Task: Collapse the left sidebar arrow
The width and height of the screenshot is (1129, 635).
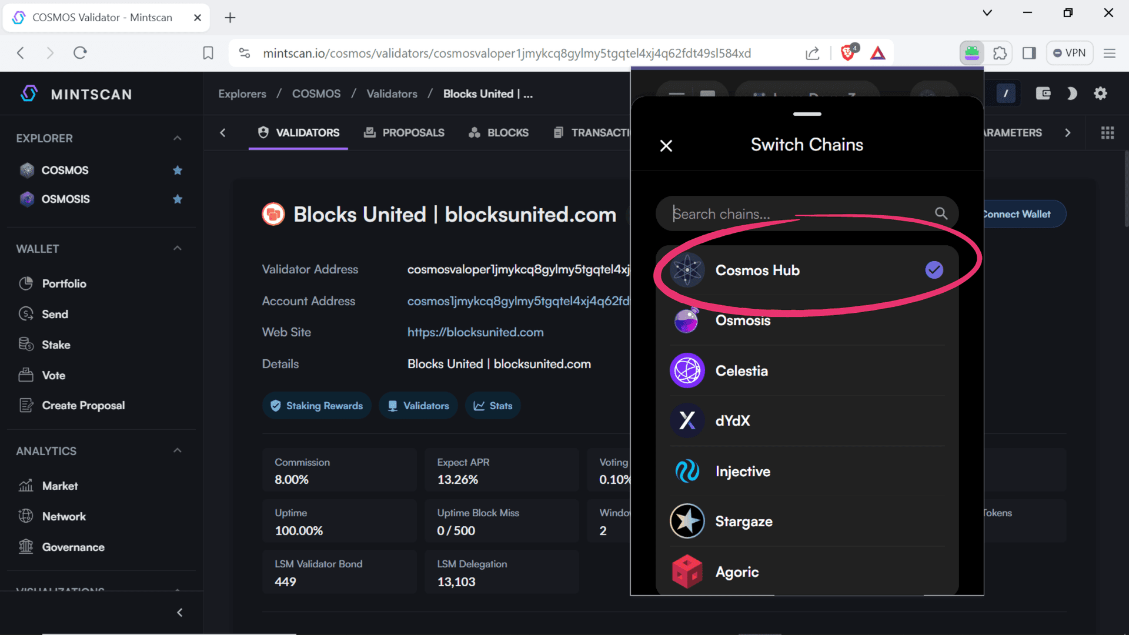Action: tap(180, 613)
